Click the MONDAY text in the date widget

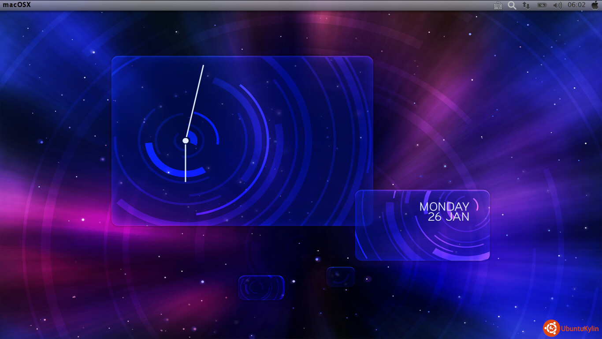tap(444, 207)
